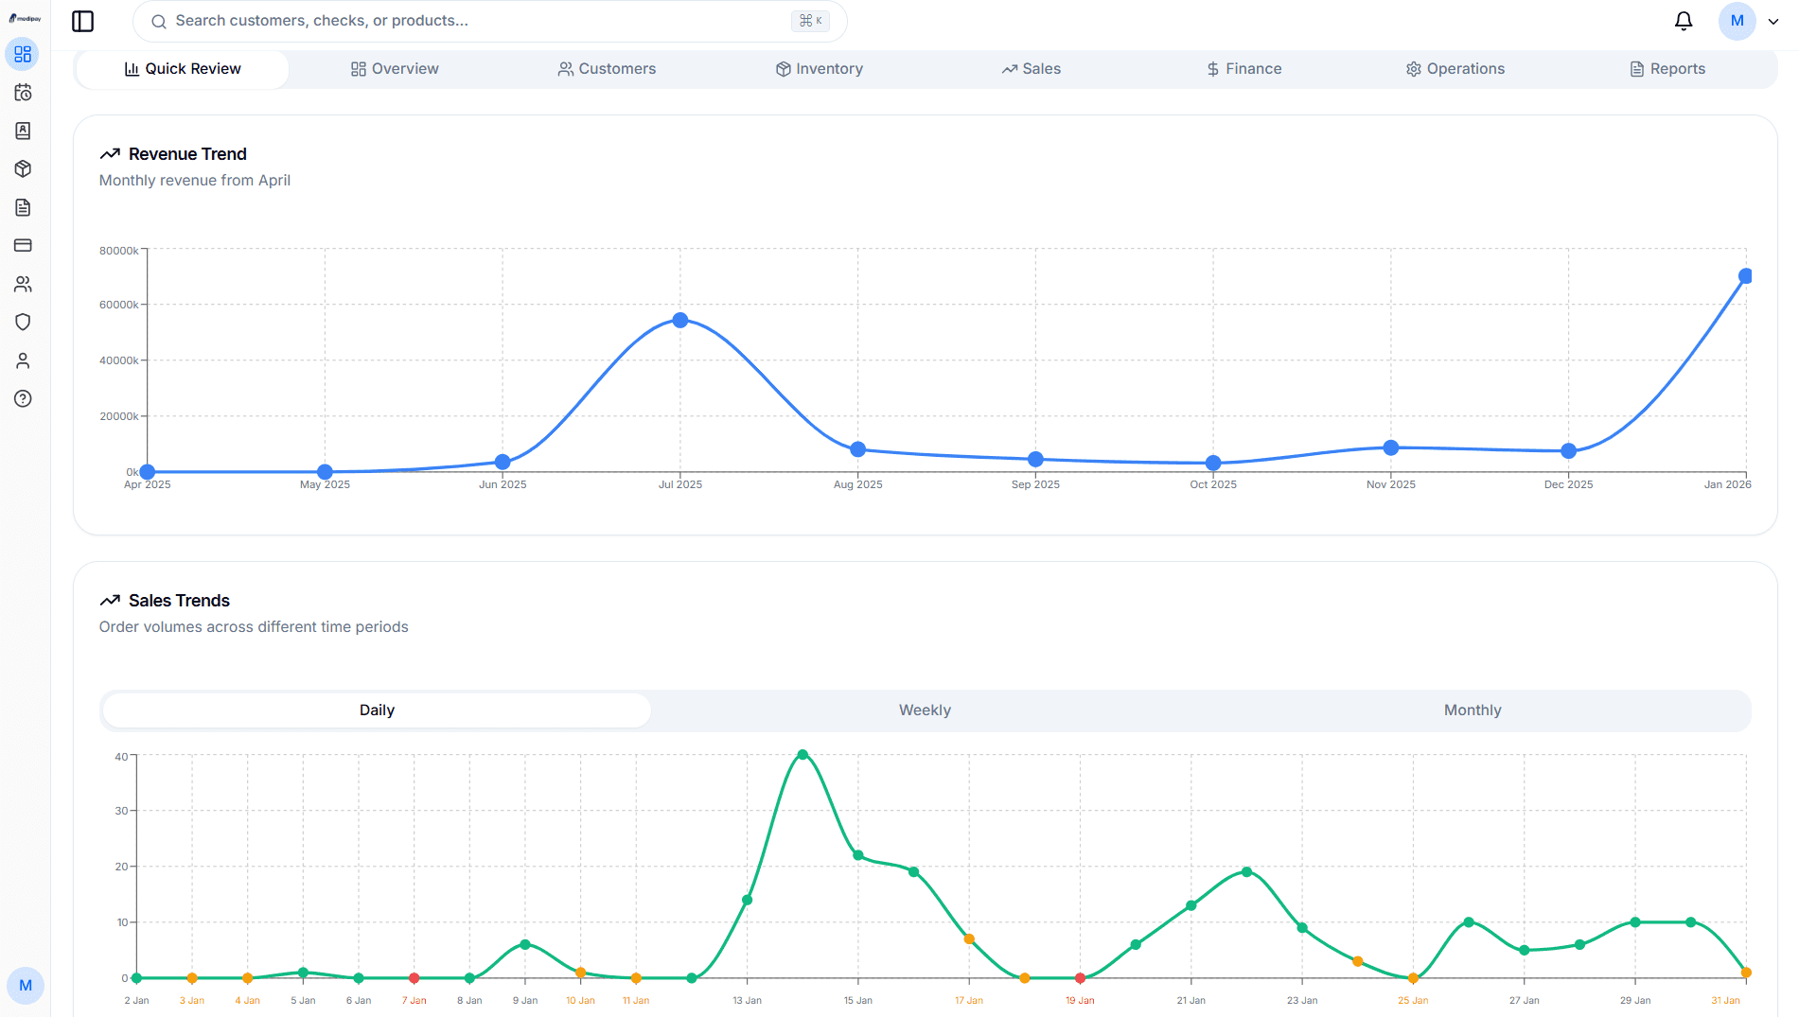The image size is (1799, 1017).
Task: Open notifications via the bell icon
Action: (x=1684, y=20)
